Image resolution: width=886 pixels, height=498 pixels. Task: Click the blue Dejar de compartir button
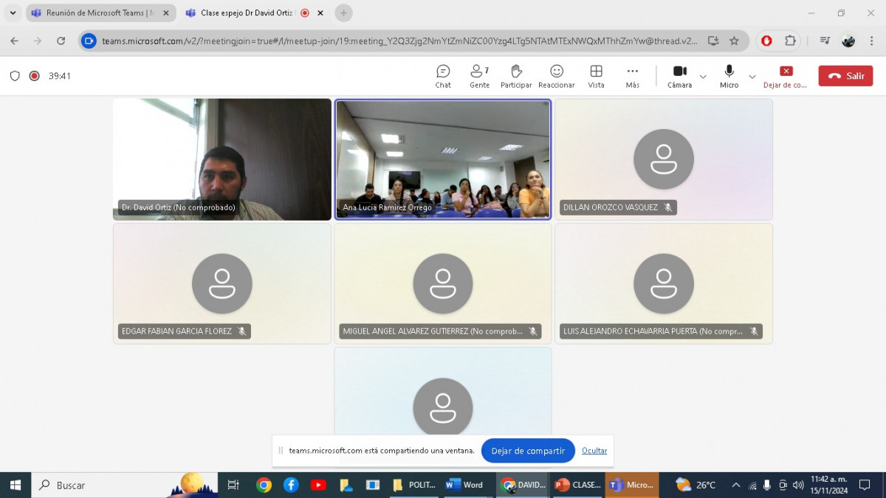528,451
